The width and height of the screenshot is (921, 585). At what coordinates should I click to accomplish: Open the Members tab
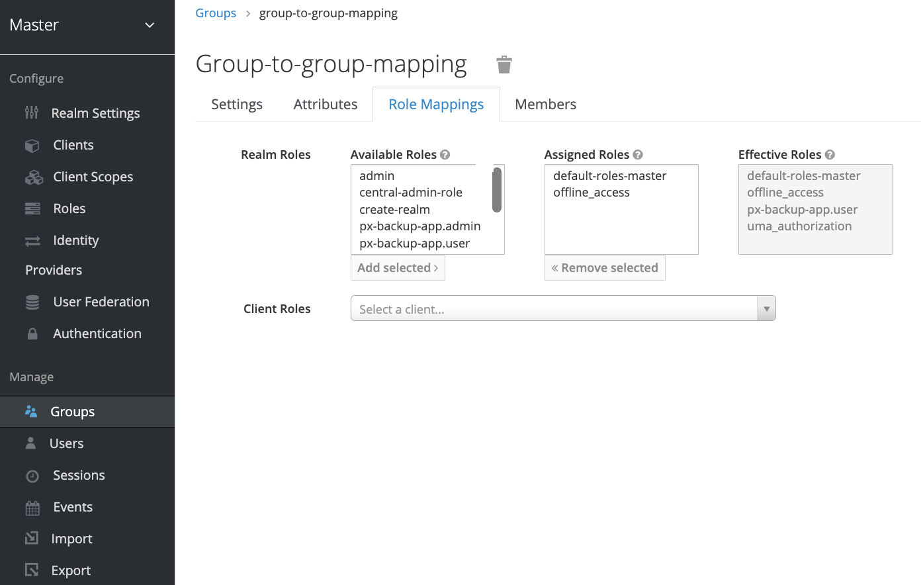545,105
